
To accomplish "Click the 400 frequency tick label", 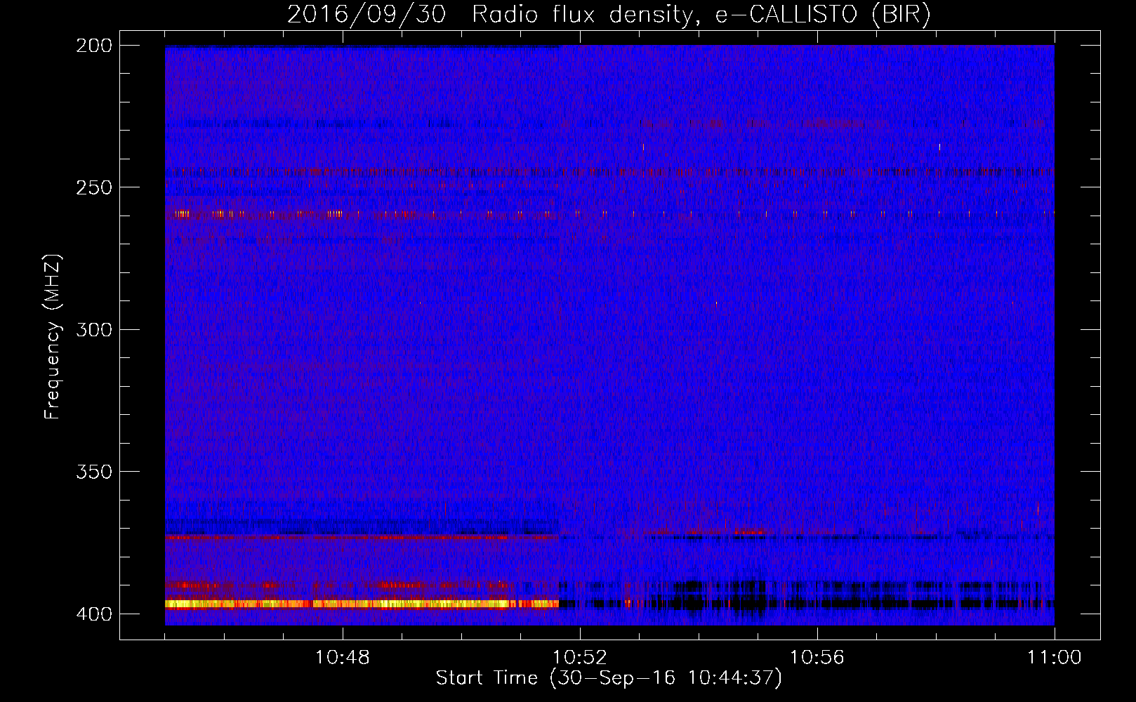I will tap(93, 614).
